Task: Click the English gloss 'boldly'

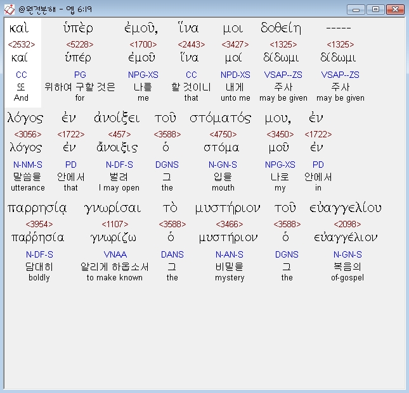Action: pyautogui.click(x=39, y=277)
